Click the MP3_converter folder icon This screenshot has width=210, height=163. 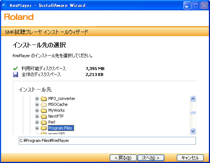[44, 99]
